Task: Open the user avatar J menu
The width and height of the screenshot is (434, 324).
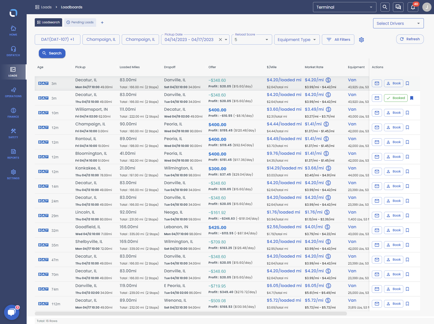Action: click(427, 7)
